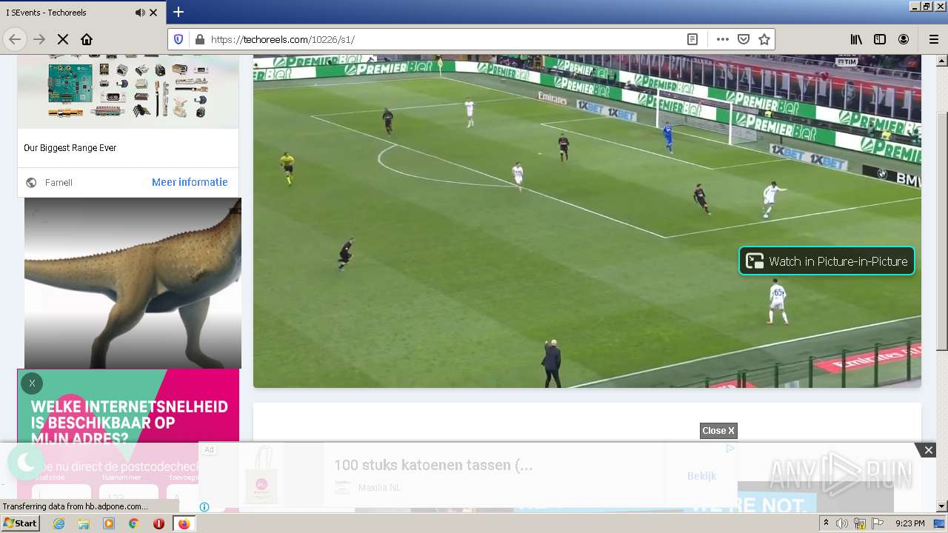This screenshot has width=948, height=533.
Task: Open the Firefox home page
Action: pyautogui.click(x=87, y=39)
